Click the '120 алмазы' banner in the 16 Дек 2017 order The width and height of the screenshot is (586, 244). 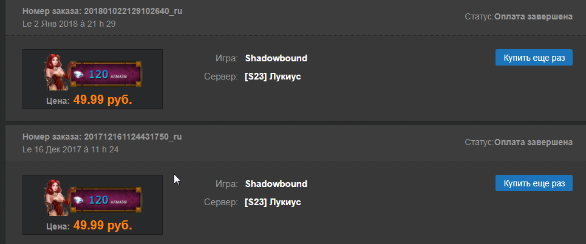[104, 200]
